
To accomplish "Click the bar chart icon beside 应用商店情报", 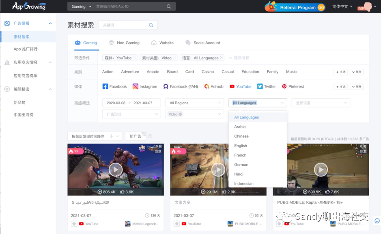I will (x=6, y=62).
